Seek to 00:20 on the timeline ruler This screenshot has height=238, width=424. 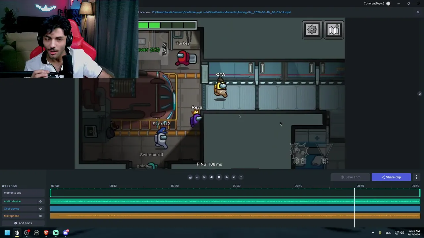coord(175,186)
